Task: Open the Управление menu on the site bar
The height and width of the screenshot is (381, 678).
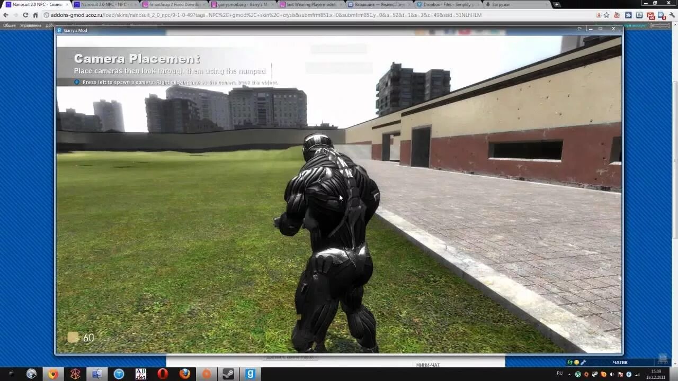Action: [x=31, y=25]
